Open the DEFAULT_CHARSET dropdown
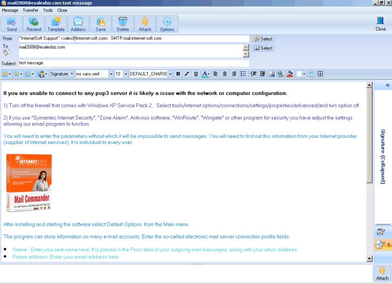The width and height of the screenshot is (392, 284). (170, 74)
